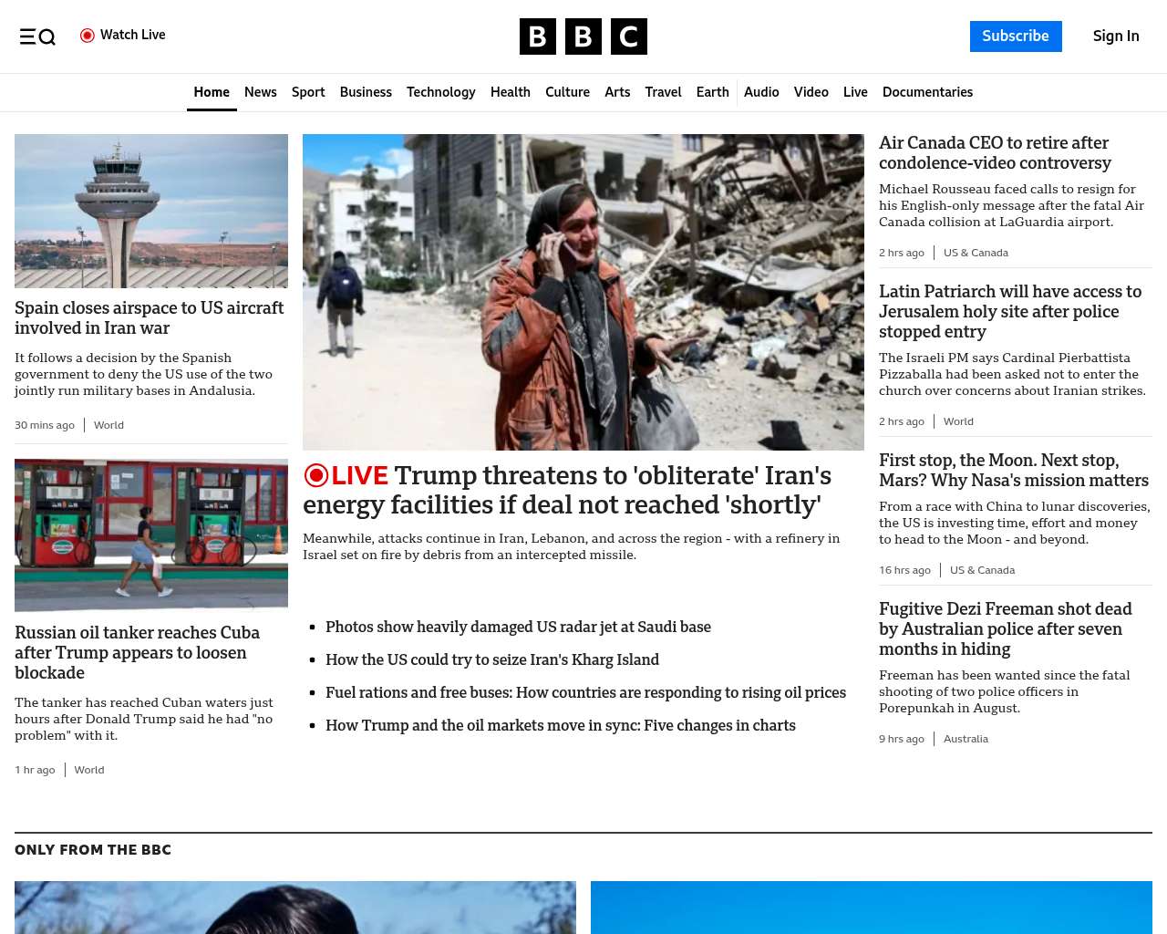Open 'How Trump and the oil markets move in sync'
The width and height of the screenshot is (1167, 934).
(561, 726)
